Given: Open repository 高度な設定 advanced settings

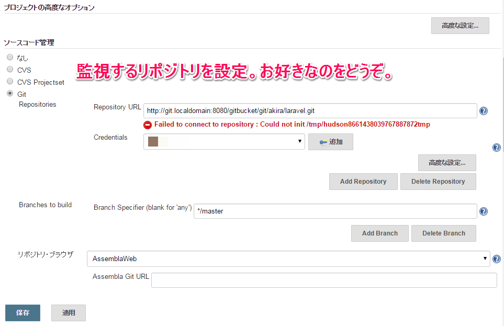Looking at the screenshot, I should click(x=447, y=163).
